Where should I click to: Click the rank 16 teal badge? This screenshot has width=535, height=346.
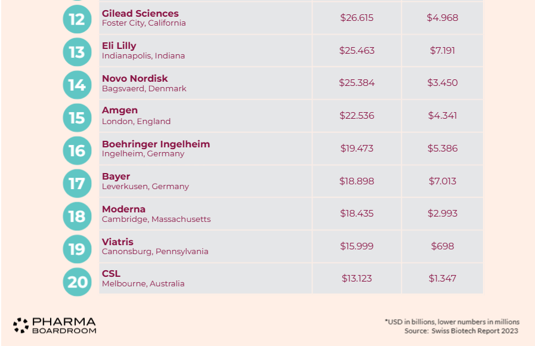coord(77,150)
